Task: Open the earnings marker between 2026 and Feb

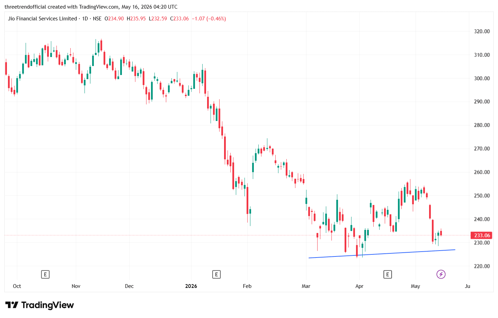Action: tap(216, 274)
